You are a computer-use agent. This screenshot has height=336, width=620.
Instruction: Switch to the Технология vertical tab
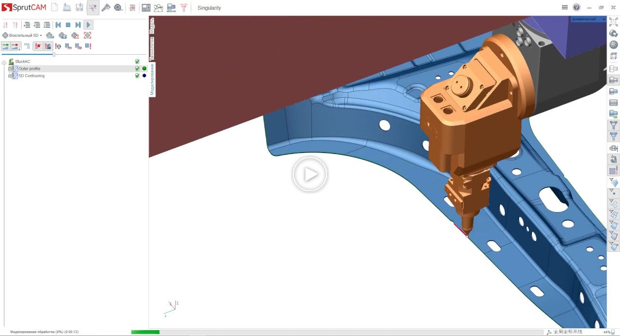152,48
